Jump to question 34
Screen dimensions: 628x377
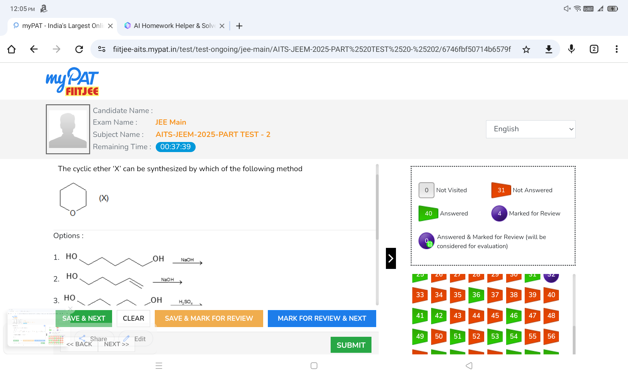click(x=439, y=295)
